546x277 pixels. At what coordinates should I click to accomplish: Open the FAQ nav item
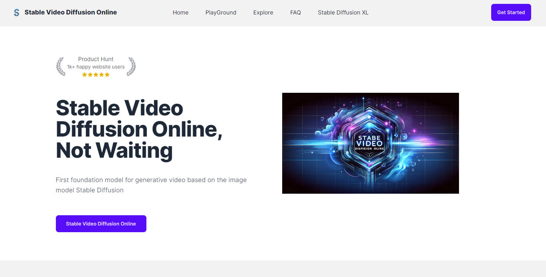(x=295, y=12)
